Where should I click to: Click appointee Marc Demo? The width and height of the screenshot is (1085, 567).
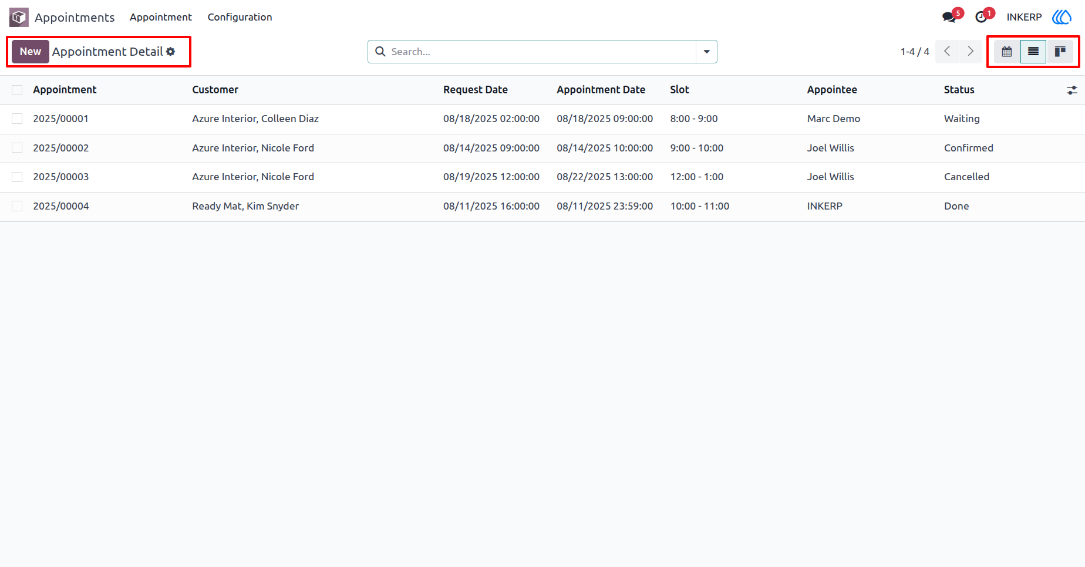tap(833, 119)
